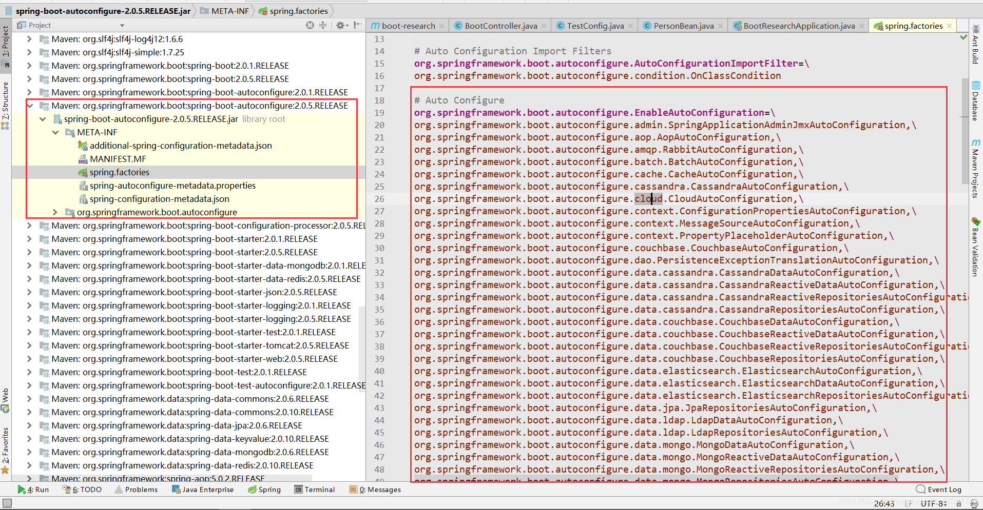Collapse the spring-boot-autoconfigure:2.0.5.RELEASE Maven node
Viewport: 983px width, 510px height.
(x=29, y=106)
